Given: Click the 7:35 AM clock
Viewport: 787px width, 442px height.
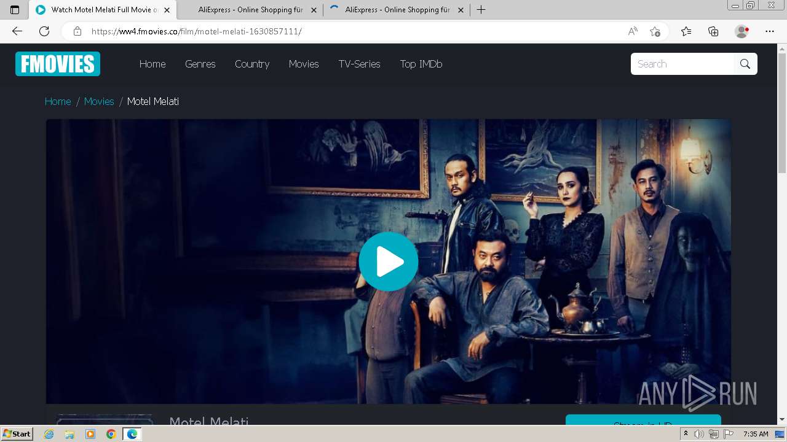Looking at the screenshot, I should pos(756,434).
